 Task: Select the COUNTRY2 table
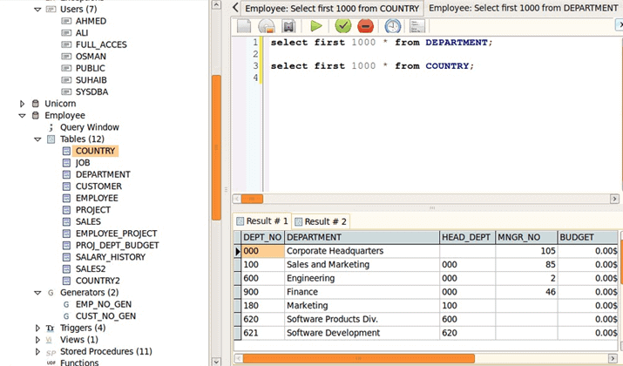tap(98, 281)
